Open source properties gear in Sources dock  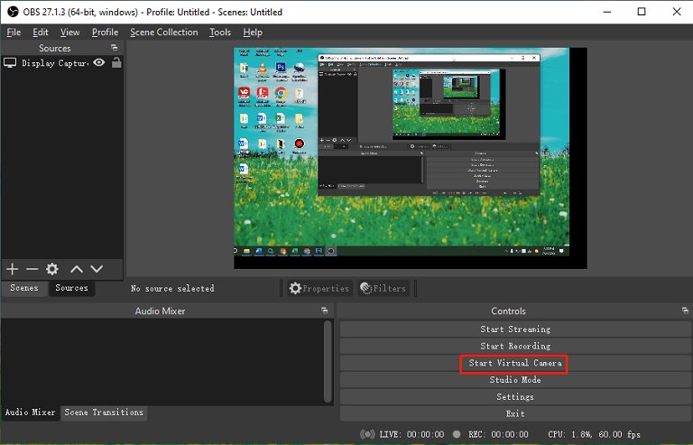[52, 269]
